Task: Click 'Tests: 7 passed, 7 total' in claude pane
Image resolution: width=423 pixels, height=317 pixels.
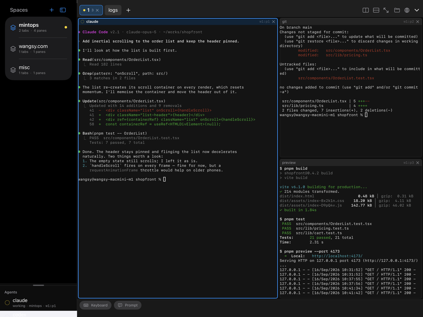Action: tap(117, 143)
